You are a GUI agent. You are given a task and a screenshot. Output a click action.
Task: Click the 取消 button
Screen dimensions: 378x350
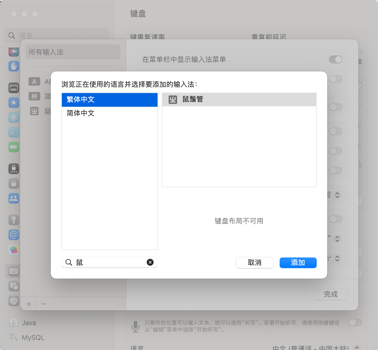click(x=255, y=263)
